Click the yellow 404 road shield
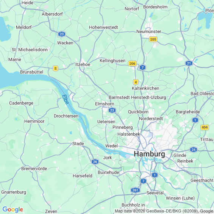 [205, 127]
